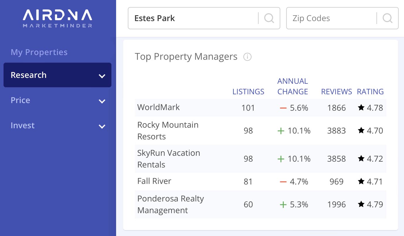
Task: Sort by the Annual Change column header
Action: 293,87
